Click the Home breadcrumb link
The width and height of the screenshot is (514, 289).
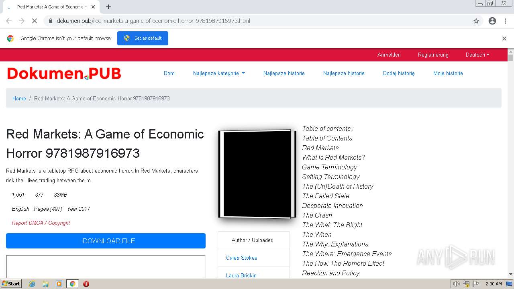[19, 98]
